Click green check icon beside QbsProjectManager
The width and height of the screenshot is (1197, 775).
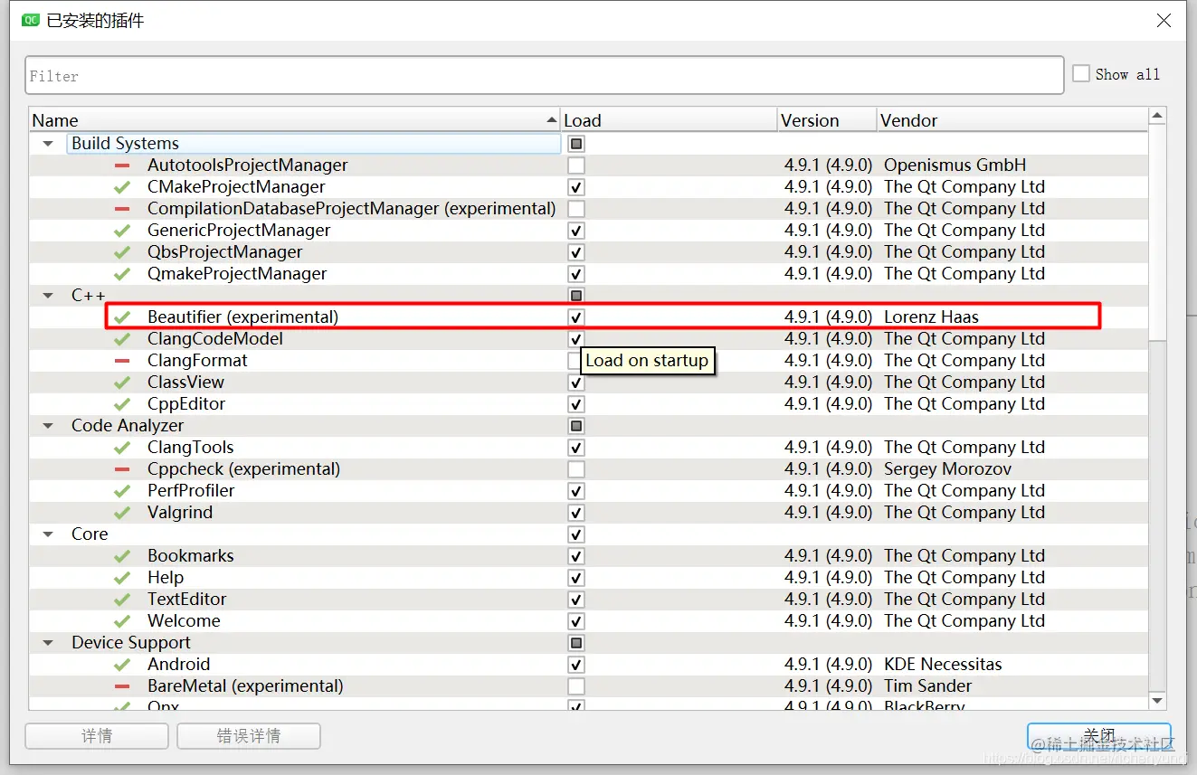click(122, 252)
